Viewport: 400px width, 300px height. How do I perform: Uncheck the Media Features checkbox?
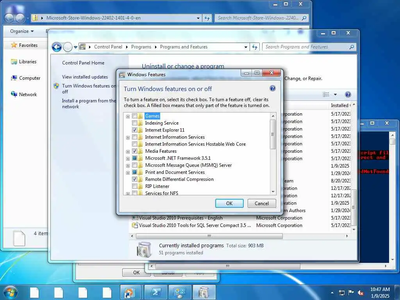(134, 151)
